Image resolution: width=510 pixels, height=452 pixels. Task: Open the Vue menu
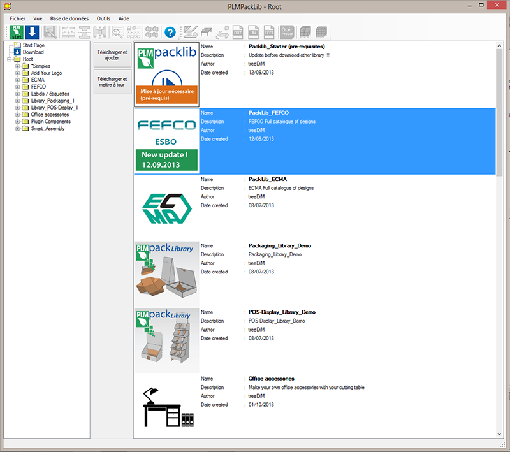pos(38,18)
